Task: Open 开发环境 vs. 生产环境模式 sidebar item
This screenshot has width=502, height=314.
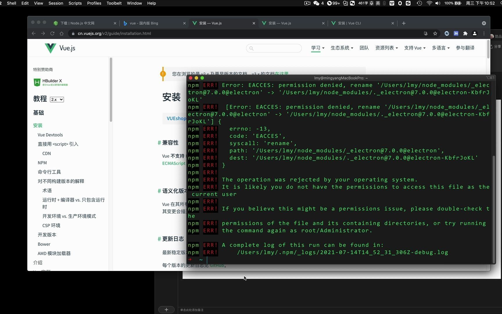Action: tap(69, 216)
